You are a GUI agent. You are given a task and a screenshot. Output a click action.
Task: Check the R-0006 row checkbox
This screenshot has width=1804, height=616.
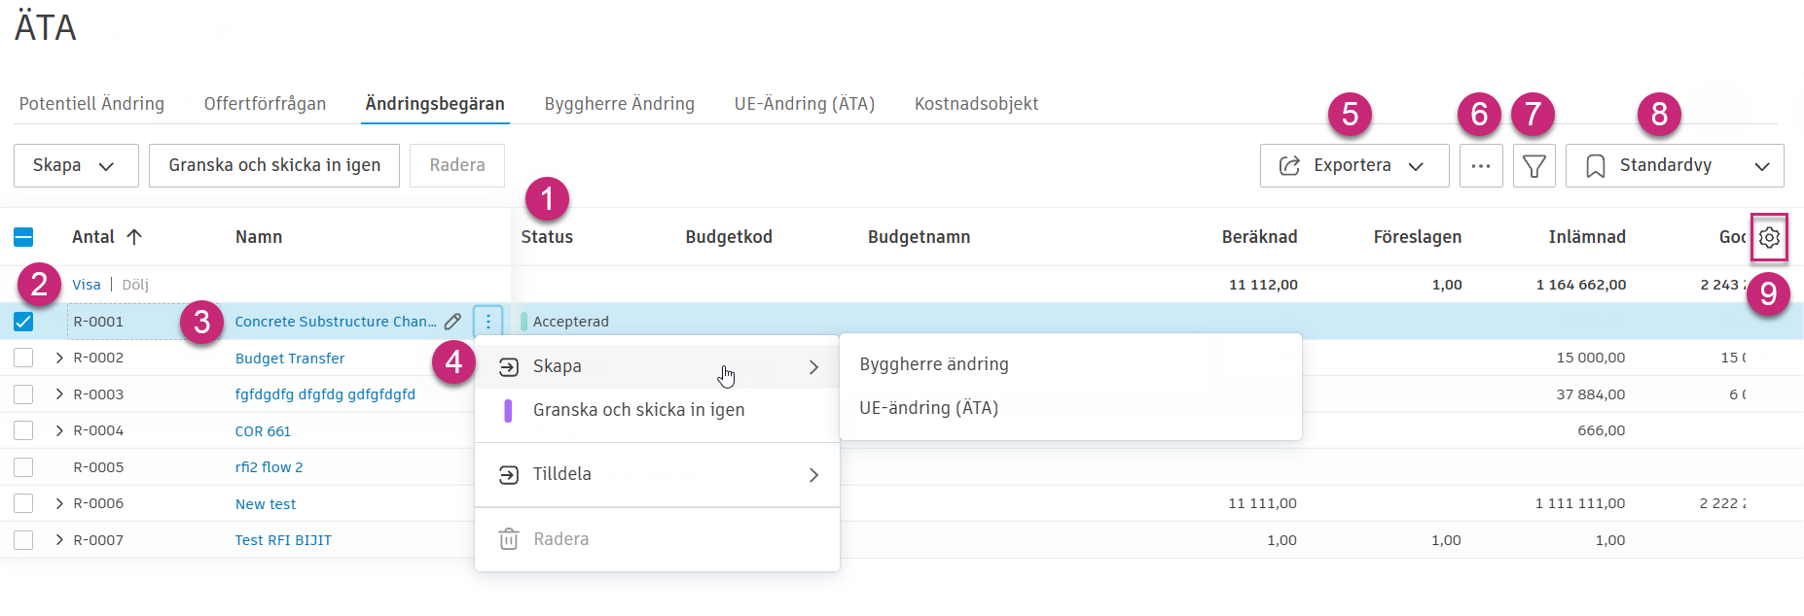coord(23,503)
